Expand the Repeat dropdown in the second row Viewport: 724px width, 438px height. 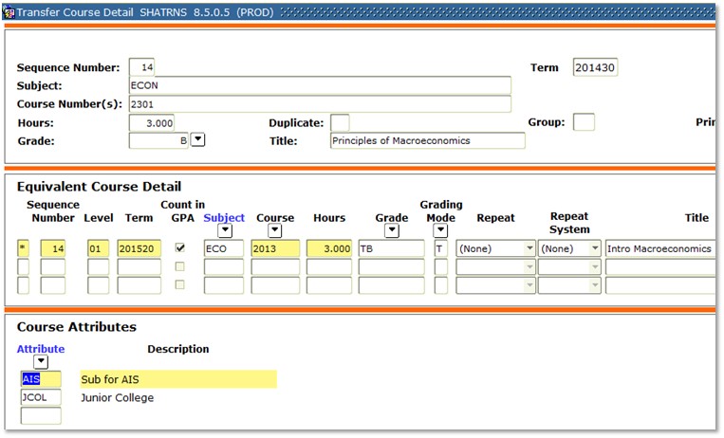(528, 267)
